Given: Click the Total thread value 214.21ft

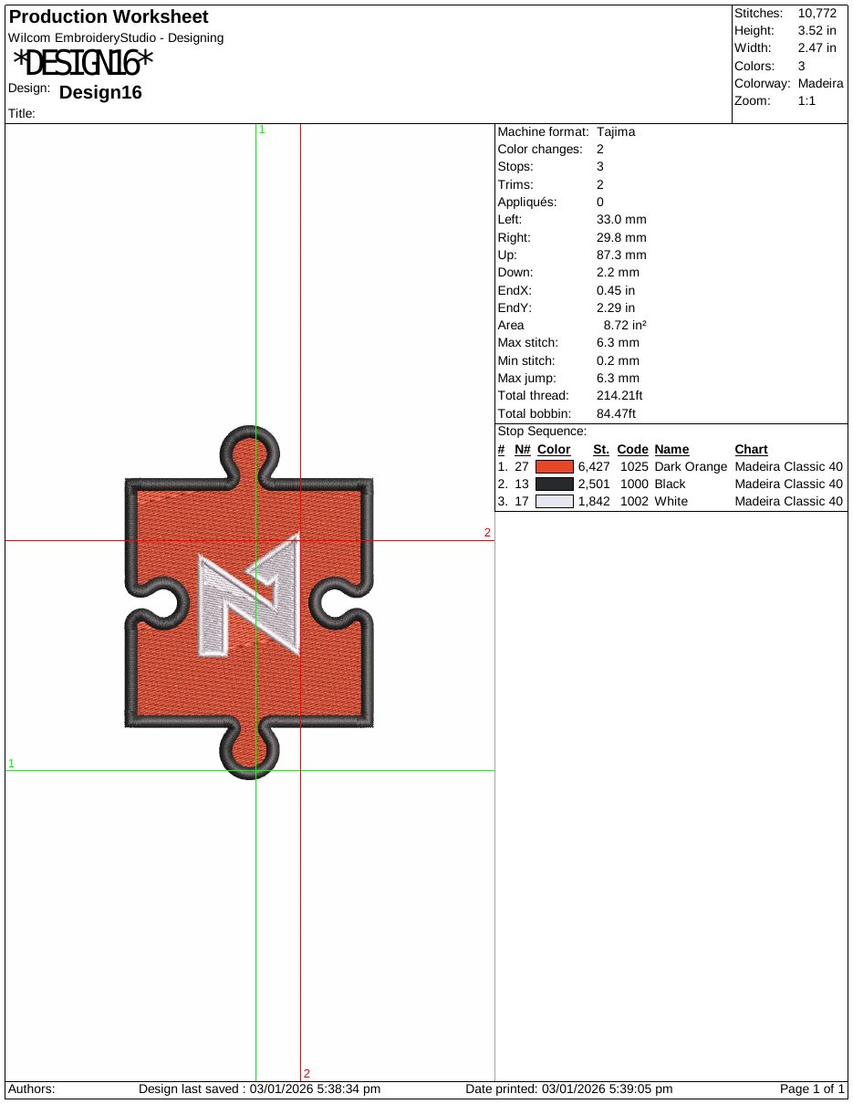Looking at the screenshot, I should [x=619, y=395].
